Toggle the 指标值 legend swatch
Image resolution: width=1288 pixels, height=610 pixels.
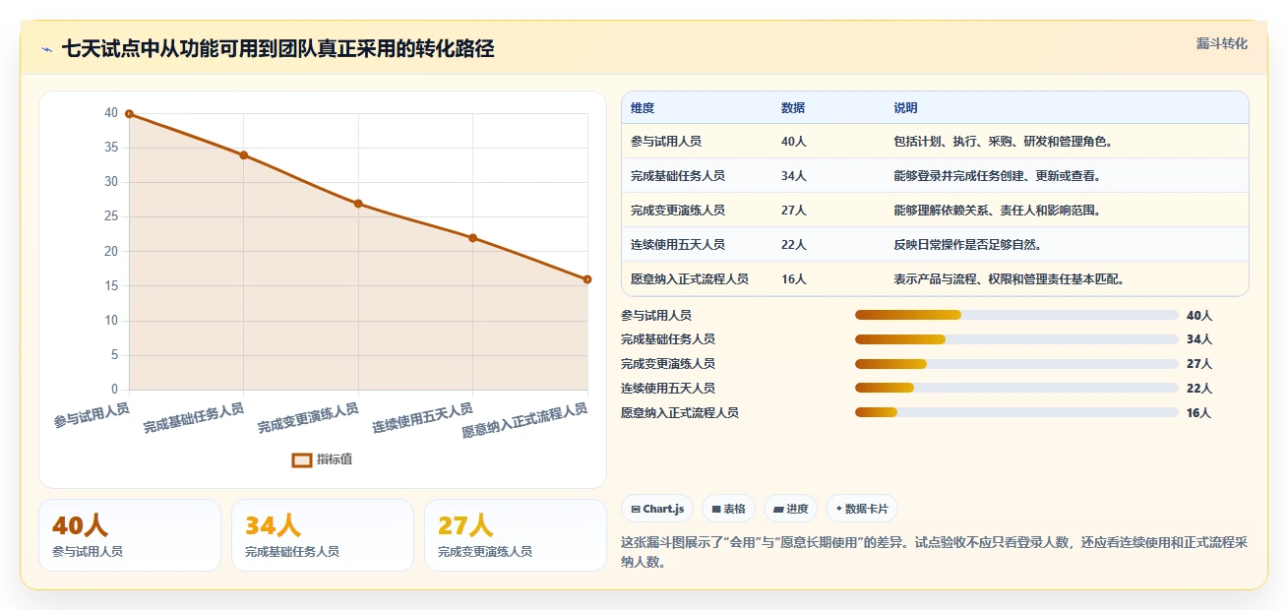303,459
